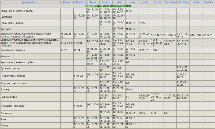Image resolution: width=215 pixels, height=129 pixels.
Task: Click the Томат row label cell
Action: click(x=5, y=119)
